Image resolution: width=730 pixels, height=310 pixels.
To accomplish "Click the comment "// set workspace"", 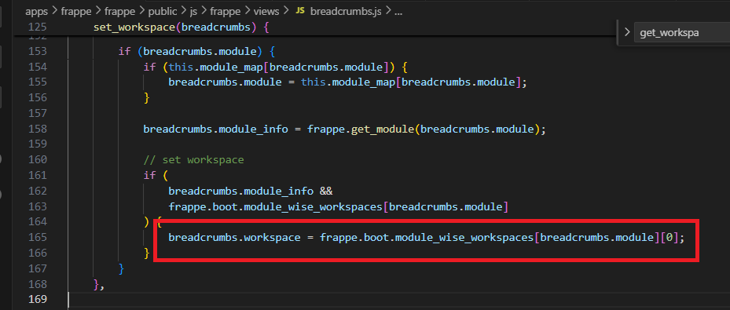I will pyautogui.click(x=193, y=159).
